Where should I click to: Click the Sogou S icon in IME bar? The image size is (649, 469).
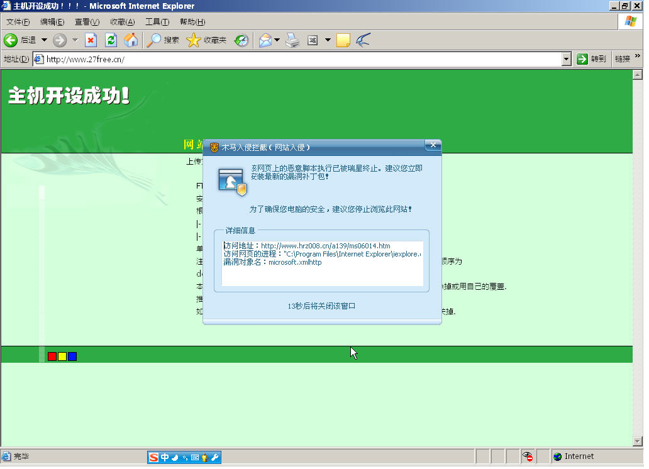(x=154, y=458)
